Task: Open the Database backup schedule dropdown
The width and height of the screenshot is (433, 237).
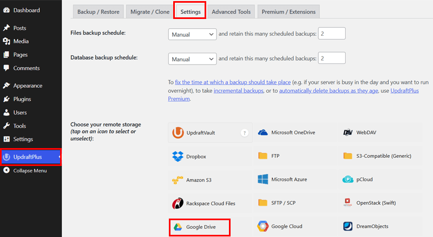Action: tap(192, 59)
